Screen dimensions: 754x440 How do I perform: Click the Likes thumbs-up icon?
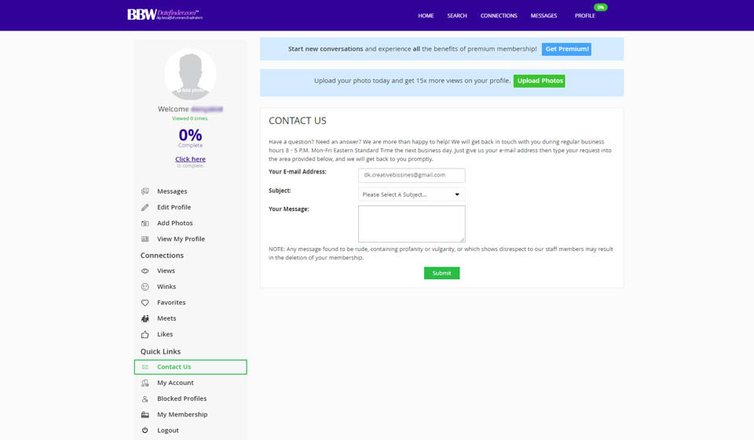coord(145,334)
